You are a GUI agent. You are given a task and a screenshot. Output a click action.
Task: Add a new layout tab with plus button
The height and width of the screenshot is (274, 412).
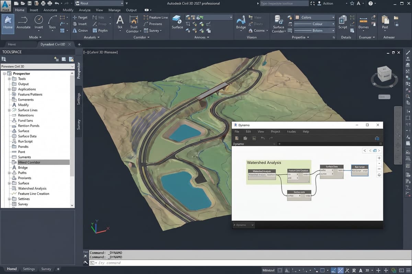(x=58, y=269)
